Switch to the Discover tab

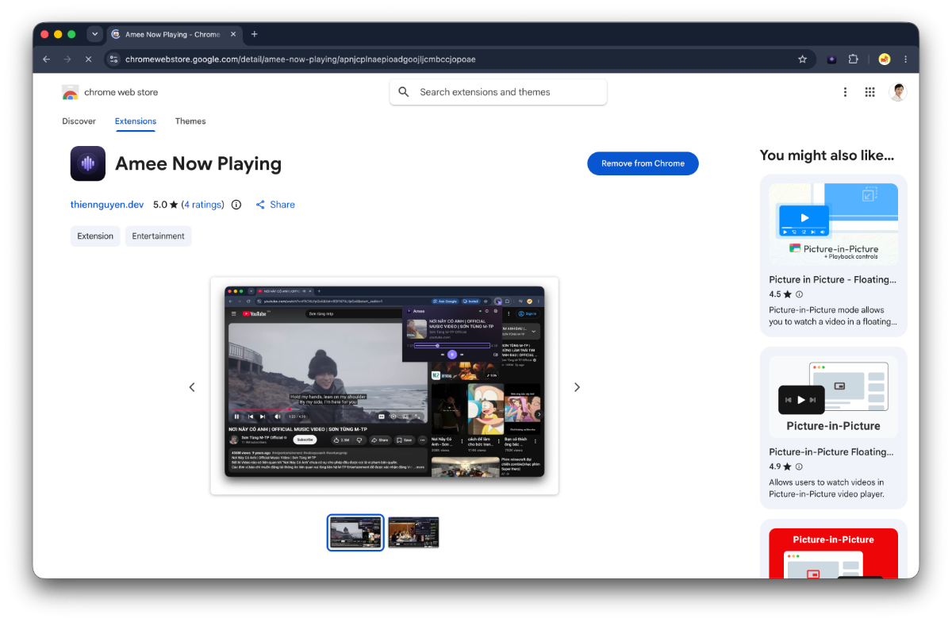coord(79,121)
